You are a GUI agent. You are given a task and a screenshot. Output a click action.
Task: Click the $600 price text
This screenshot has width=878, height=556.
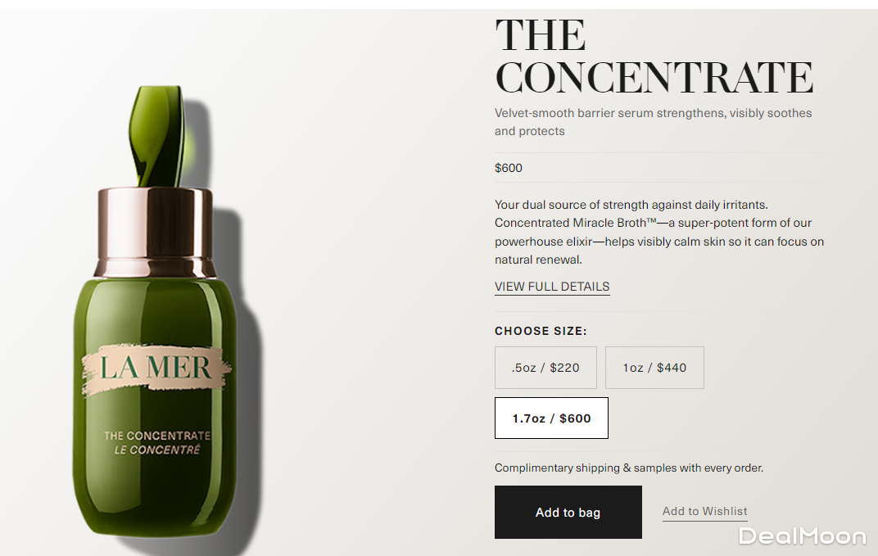pyautogui.click(x=509, y=168)
